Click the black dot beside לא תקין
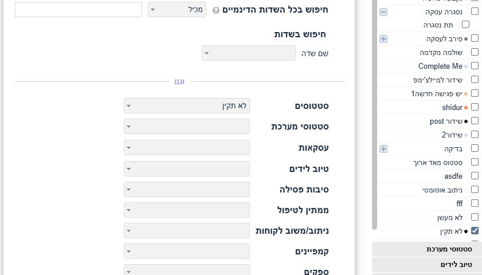Screen dimensions: 482x275 (x=466, y=231)
